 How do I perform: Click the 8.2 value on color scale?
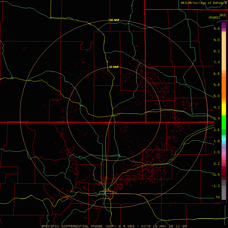tap(217, 51)
